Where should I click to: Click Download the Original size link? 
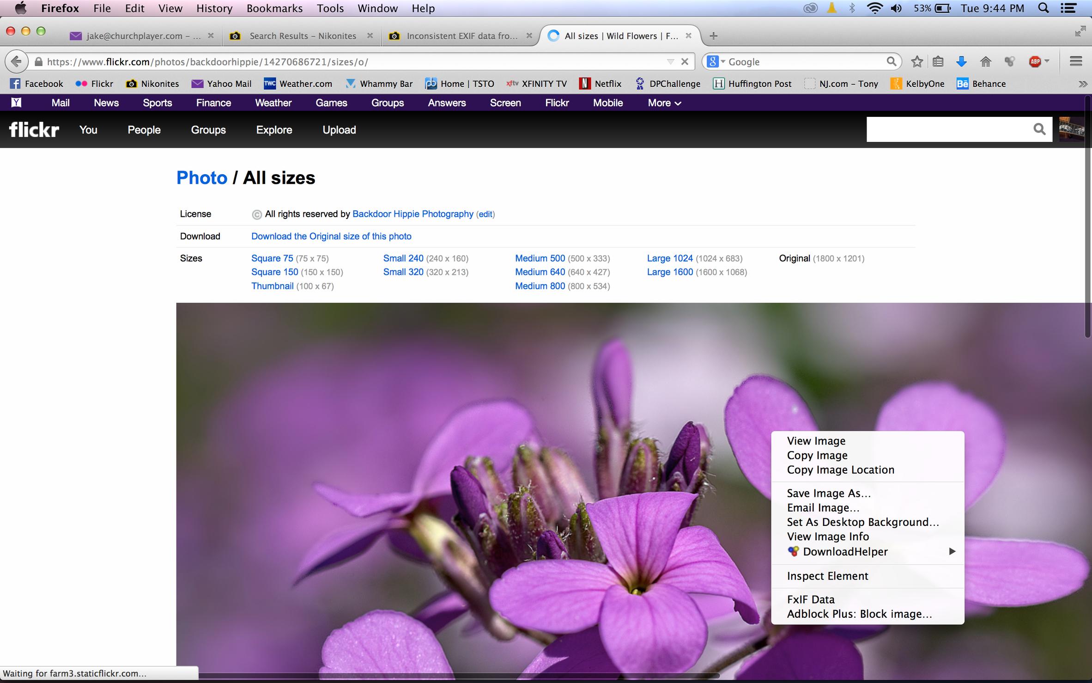[x=331, y=236]
